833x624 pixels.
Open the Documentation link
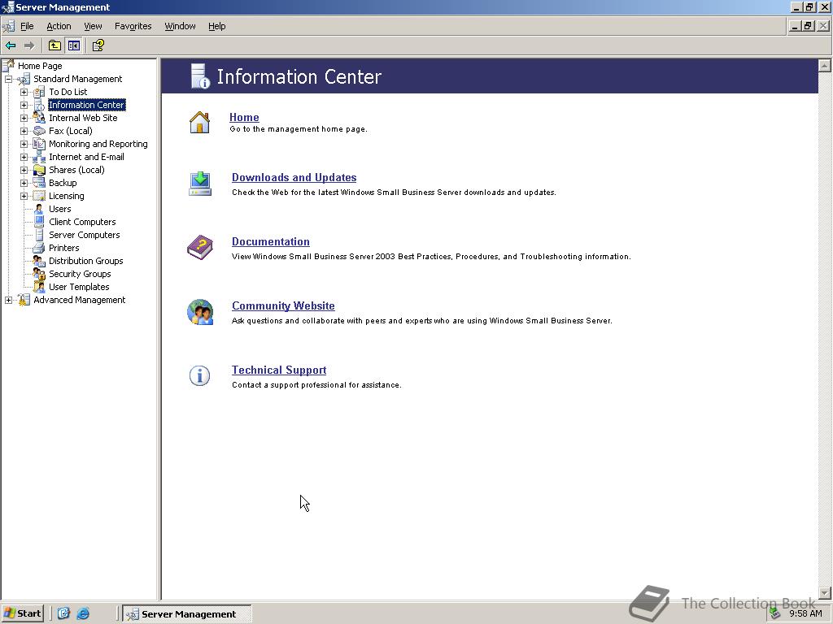(270, 241)
